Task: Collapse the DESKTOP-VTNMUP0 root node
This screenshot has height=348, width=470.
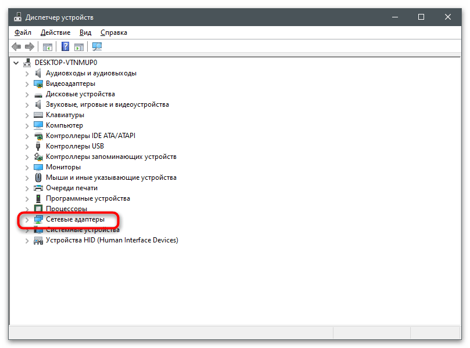Action: [x=16, y=63]
